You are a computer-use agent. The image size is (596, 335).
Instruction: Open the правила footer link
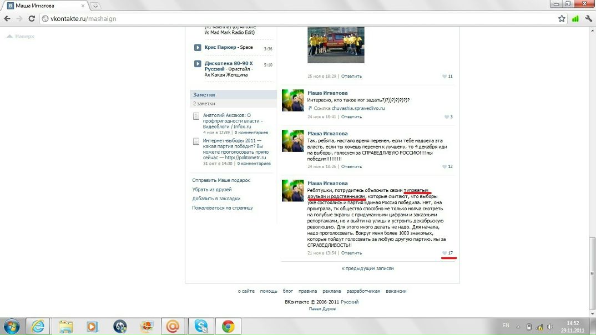click(307, 291)
